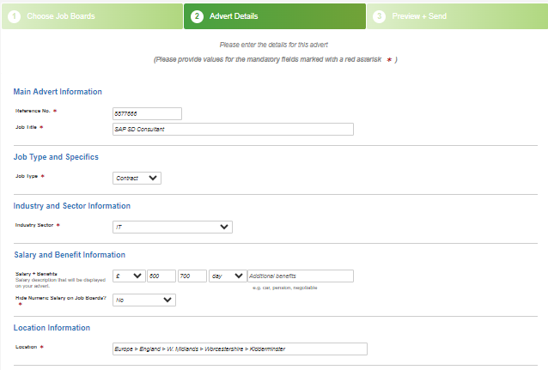The image size is (548, 370).
Task: Click the Job Type label
Action: pyautogui.click(x=27, y=176)
